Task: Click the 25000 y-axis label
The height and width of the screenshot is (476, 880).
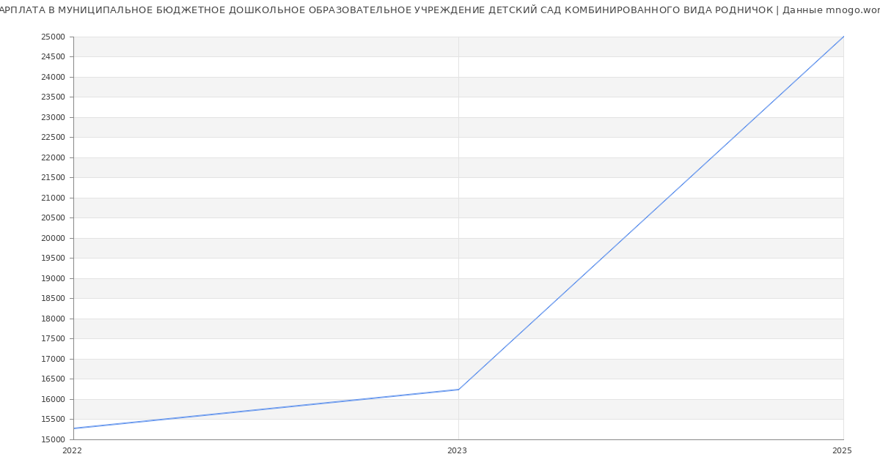Action: click(54, 37)
